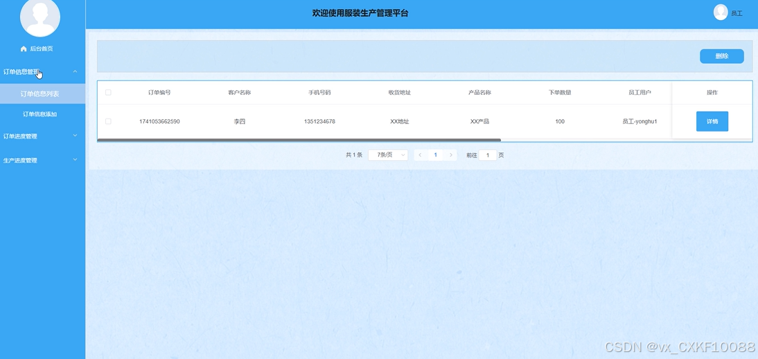Screen dimensions: 758x359
Task: Open the 订单信息管理 sidebar menu
Action: click(42, 71)
